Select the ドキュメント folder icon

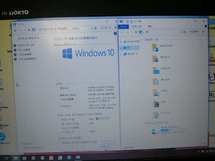tap(156, 82)
